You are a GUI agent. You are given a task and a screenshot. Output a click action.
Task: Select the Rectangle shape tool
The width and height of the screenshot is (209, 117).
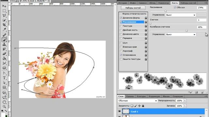click(4, 87)
